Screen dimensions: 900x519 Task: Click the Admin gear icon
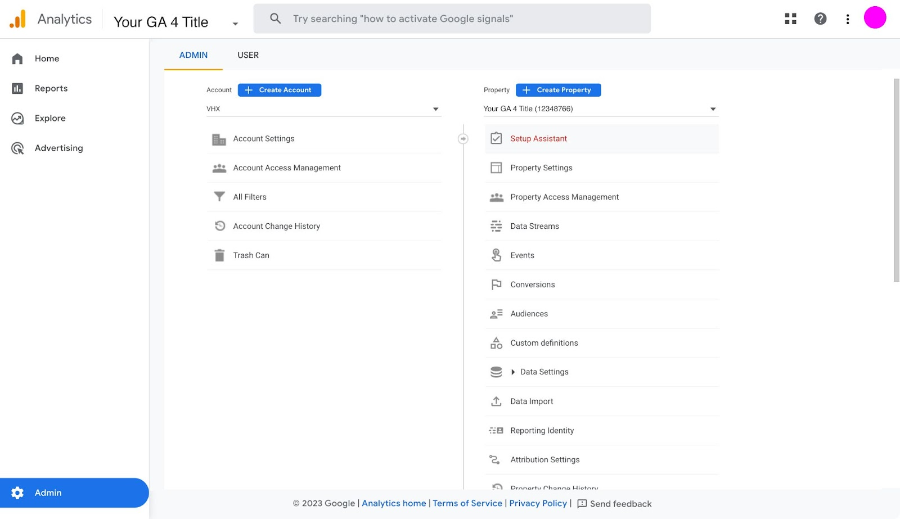click(17, 493)
